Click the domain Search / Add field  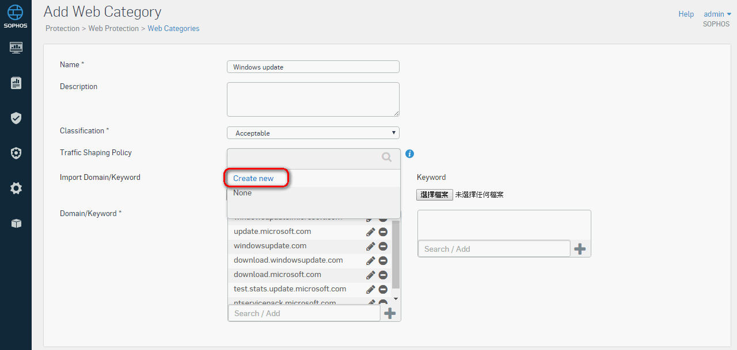pyautogui.click(x=305, y=313)
